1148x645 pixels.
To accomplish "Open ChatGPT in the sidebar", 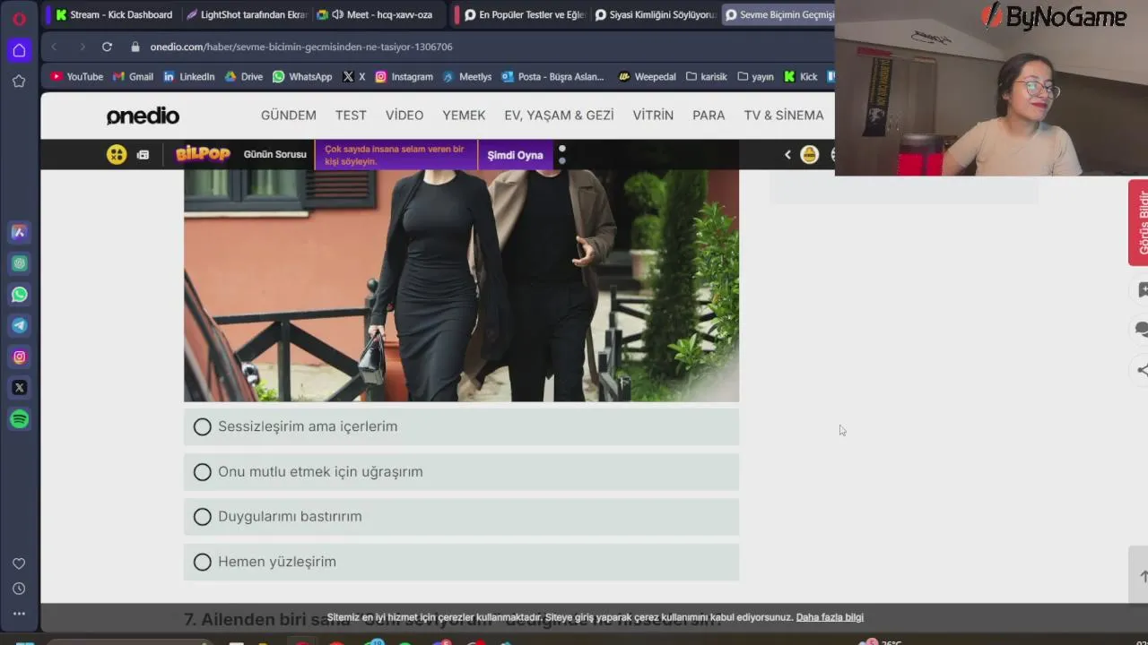I will pyautogui.click(x=19, y=263).
